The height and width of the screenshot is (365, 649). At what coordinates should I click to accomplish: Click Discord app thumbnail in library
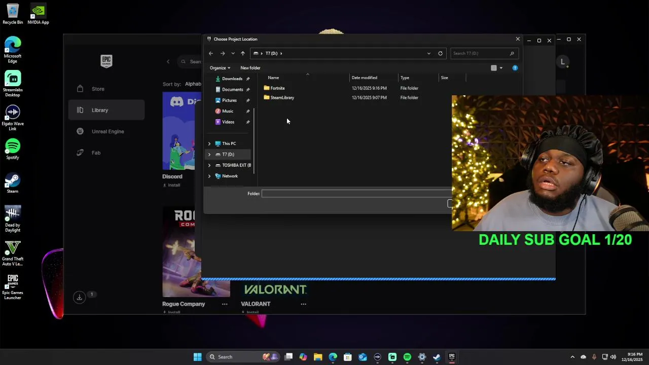(178, 131)
